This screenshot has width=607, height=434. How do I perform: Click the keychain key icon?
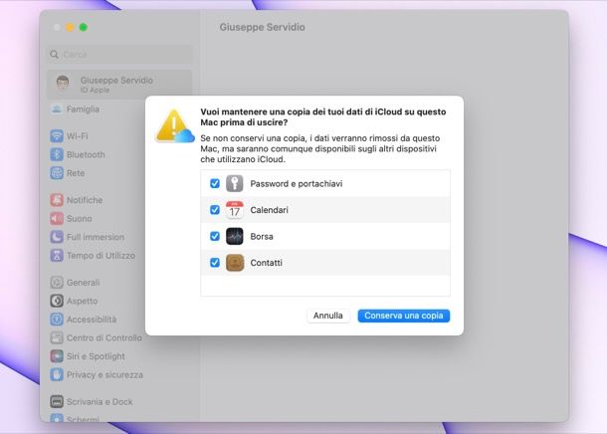tap(235, 183)
